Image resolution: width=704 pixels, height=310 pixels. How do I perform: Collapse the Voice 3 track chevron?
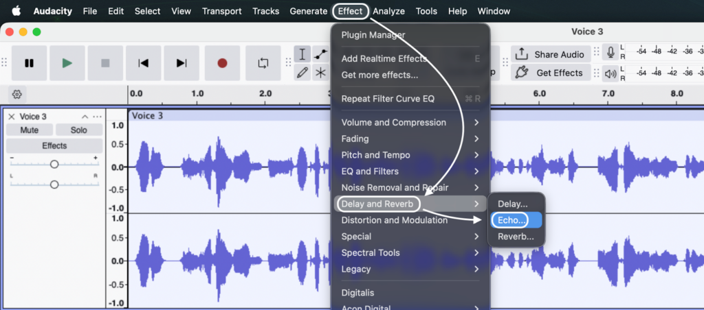coord(85,117)
